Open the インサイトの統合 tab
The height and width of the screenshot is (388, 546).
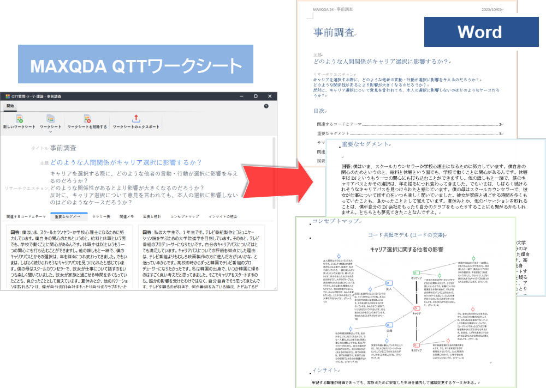coord(224,216)
